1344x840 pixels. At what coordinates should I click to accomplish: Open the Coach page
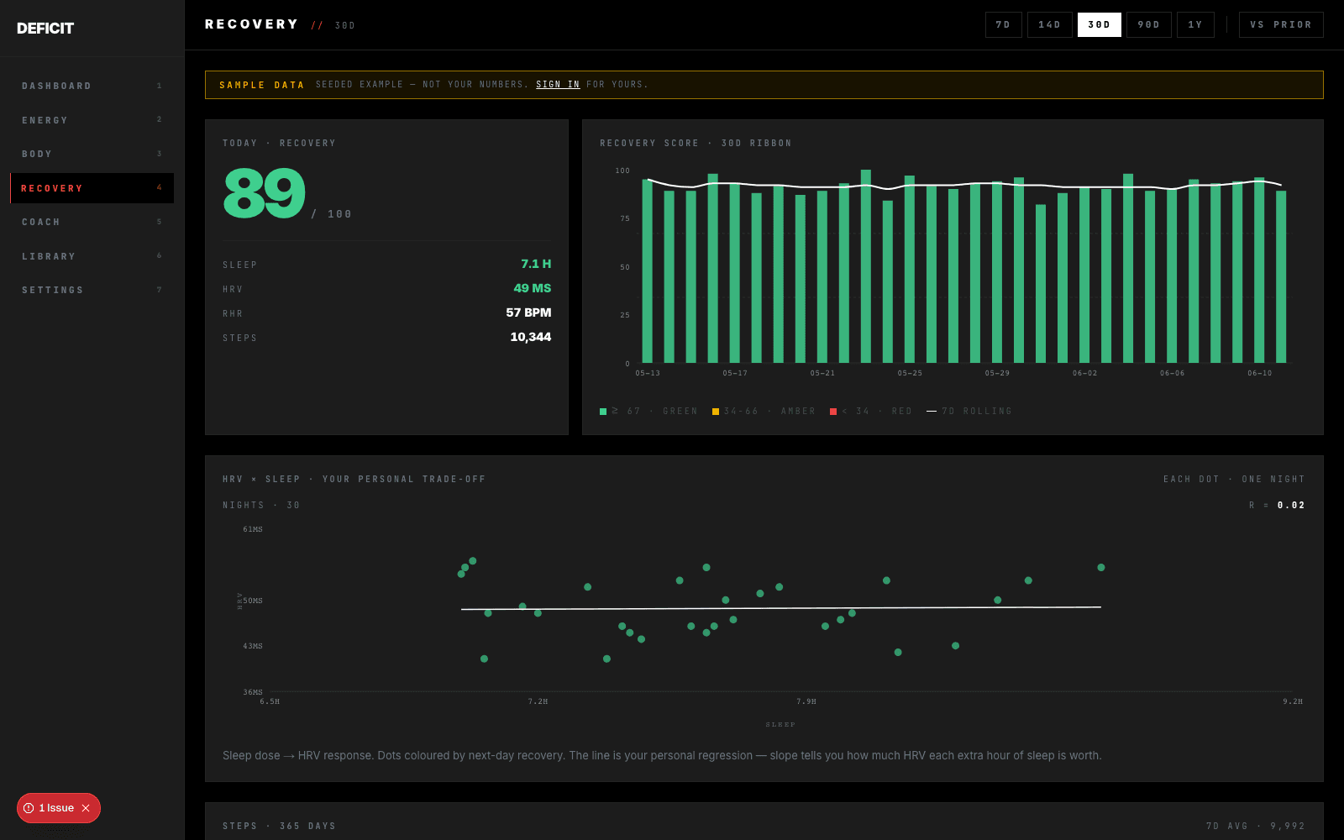click(x=92, y=222)
